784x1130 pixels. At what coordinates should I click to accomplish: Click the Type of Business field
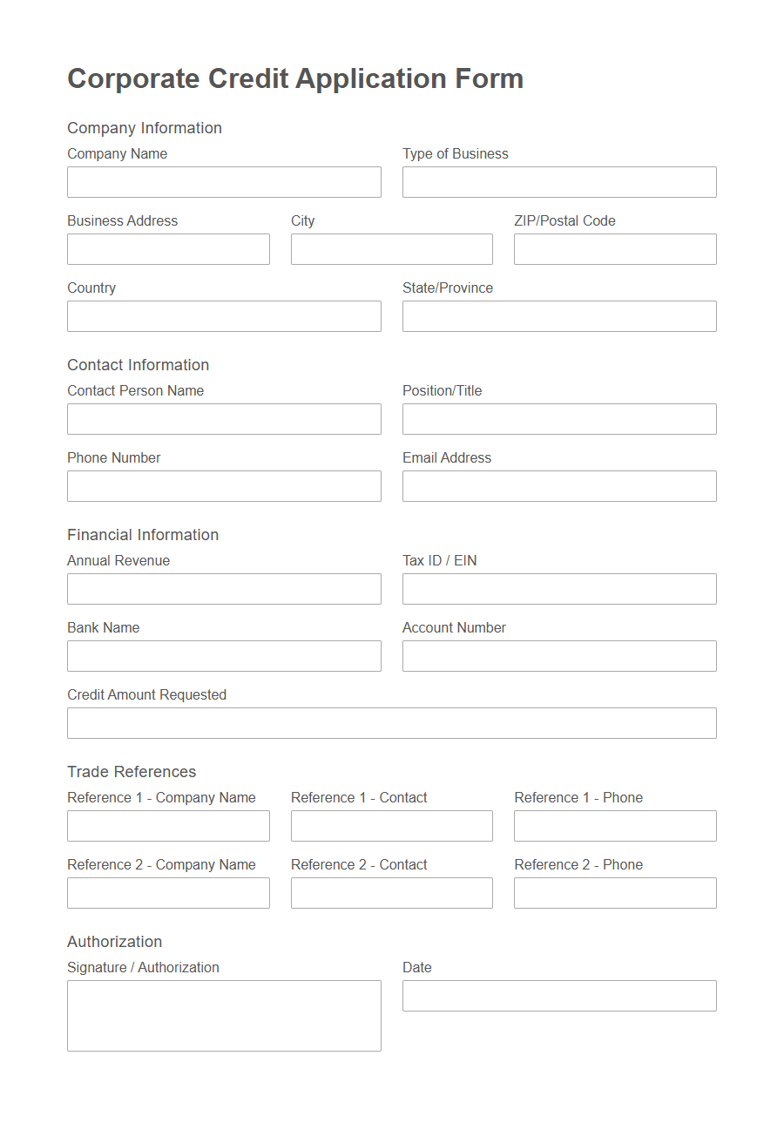558,182
